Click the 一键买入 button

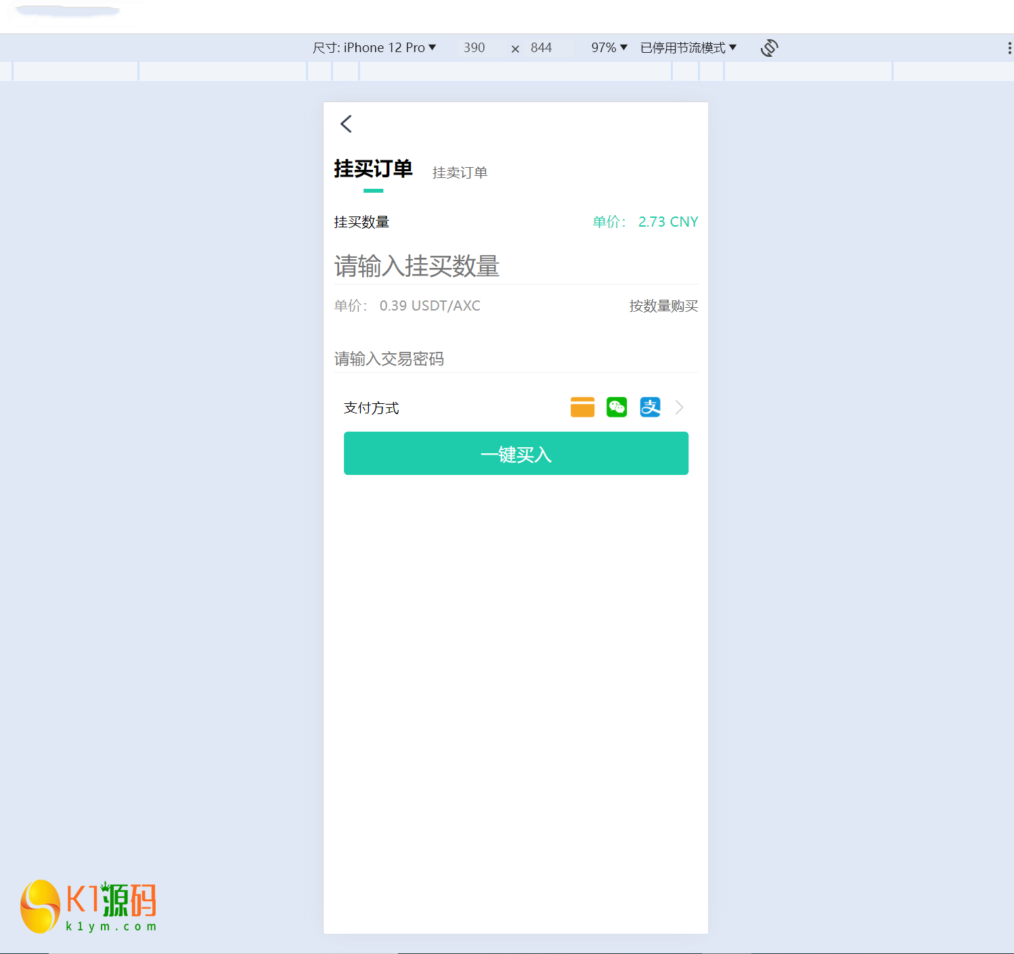(516, 453)
